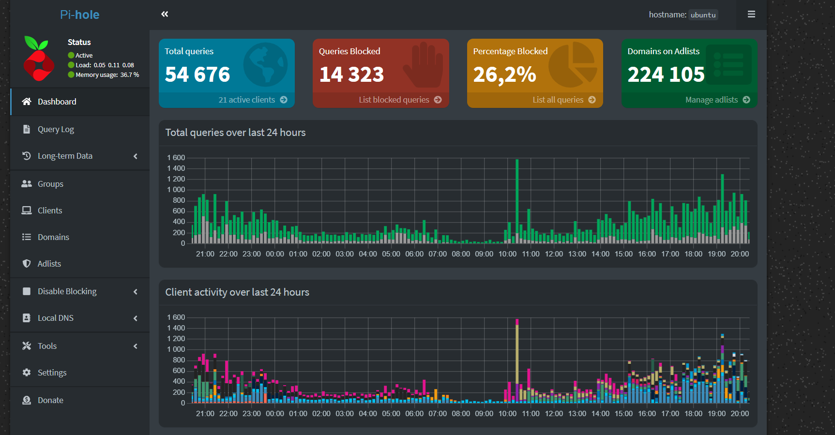The width and height of the screenshot is (835, 435).
Task: Click the Client activity over last 24 hours heading
Action: (x=237, y=292)
